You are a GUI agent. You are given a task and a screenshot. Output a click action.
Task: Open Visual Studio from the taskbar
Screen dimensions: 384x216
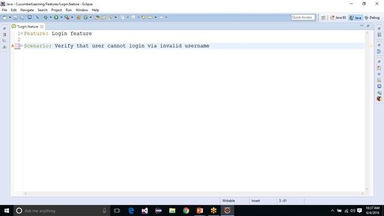145,211
